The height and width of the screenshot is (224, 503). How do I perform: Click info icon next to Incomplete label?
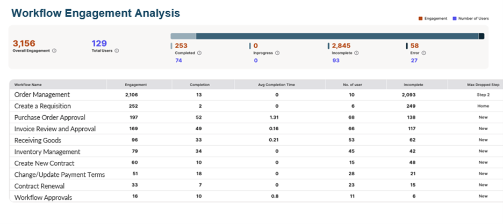(356, 53)
